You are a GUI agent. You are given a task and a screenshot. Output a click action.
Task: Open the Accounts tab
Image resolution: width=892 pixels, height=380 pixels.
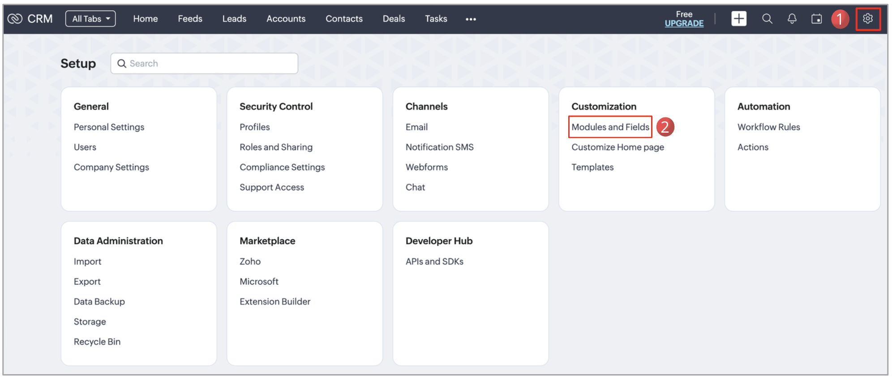286,19
